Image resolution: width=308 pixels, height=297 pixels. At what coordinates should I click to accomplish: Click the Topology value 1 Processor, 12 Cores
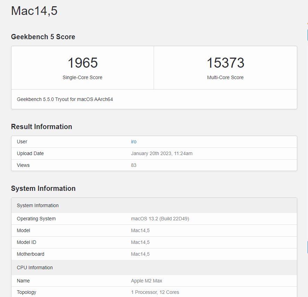point(155,292)
